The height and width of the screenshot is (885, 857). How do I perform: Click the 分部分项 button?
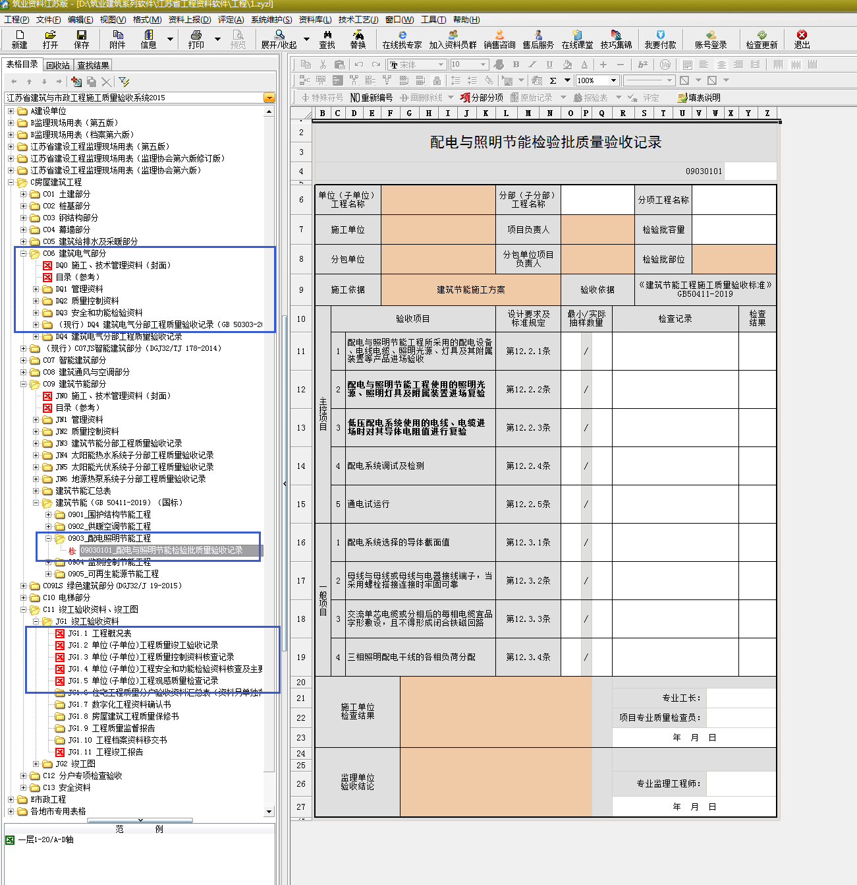pos(482,98)
